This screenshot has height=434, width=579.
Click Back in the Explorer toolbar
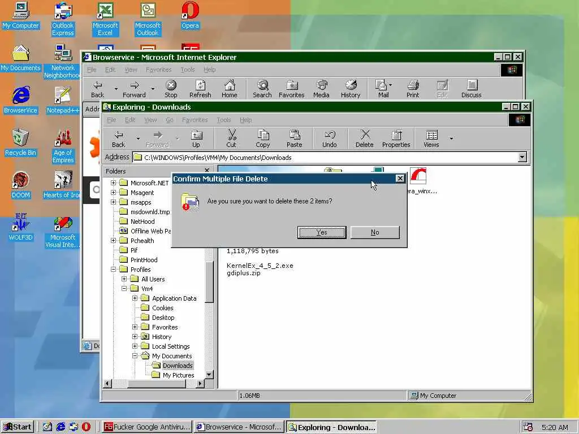(x=119, y=139)
